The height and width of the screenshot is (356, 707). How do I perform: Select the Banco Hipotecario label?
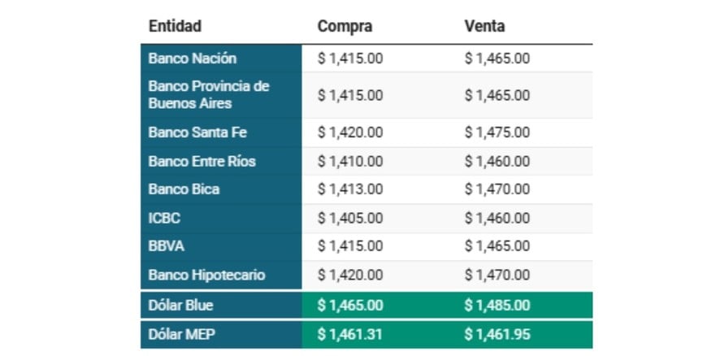(x=206, y=275)
